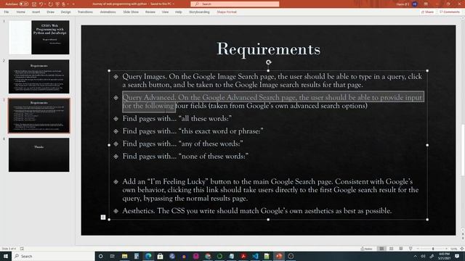
Task: Click the user account avatar
Action: tap(415, 4)
